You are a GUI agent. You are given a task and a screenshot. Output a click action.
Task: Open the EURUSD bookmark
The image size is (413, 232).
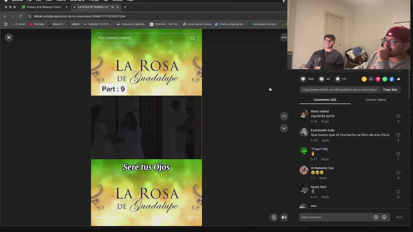tap(97, 24)
